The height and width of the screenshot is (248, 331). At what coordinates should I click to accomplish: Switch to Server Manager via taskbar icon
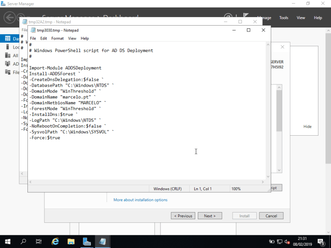(87, 242)
